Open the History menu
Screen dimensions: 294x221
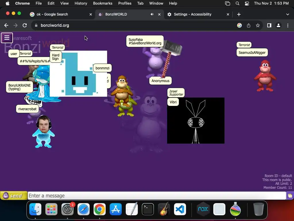click(x=81, y=3)
